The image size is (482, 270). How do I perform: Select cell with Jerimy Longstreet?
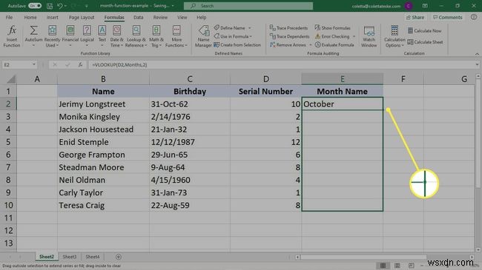click(103, 104)
